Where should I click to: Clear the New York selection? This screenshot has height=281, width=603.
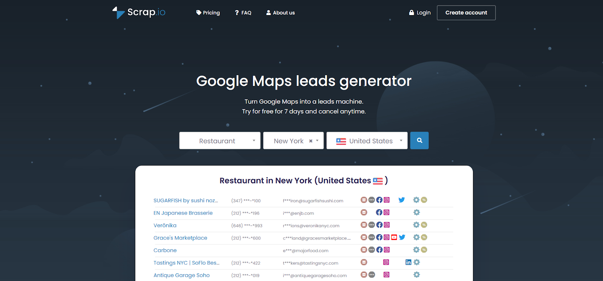tap(311, 141)
